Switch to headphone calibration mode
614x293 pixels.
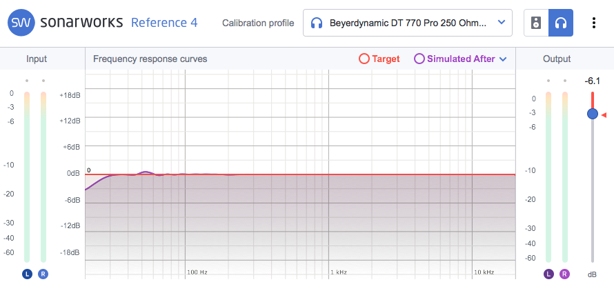(x=561, y=23)
